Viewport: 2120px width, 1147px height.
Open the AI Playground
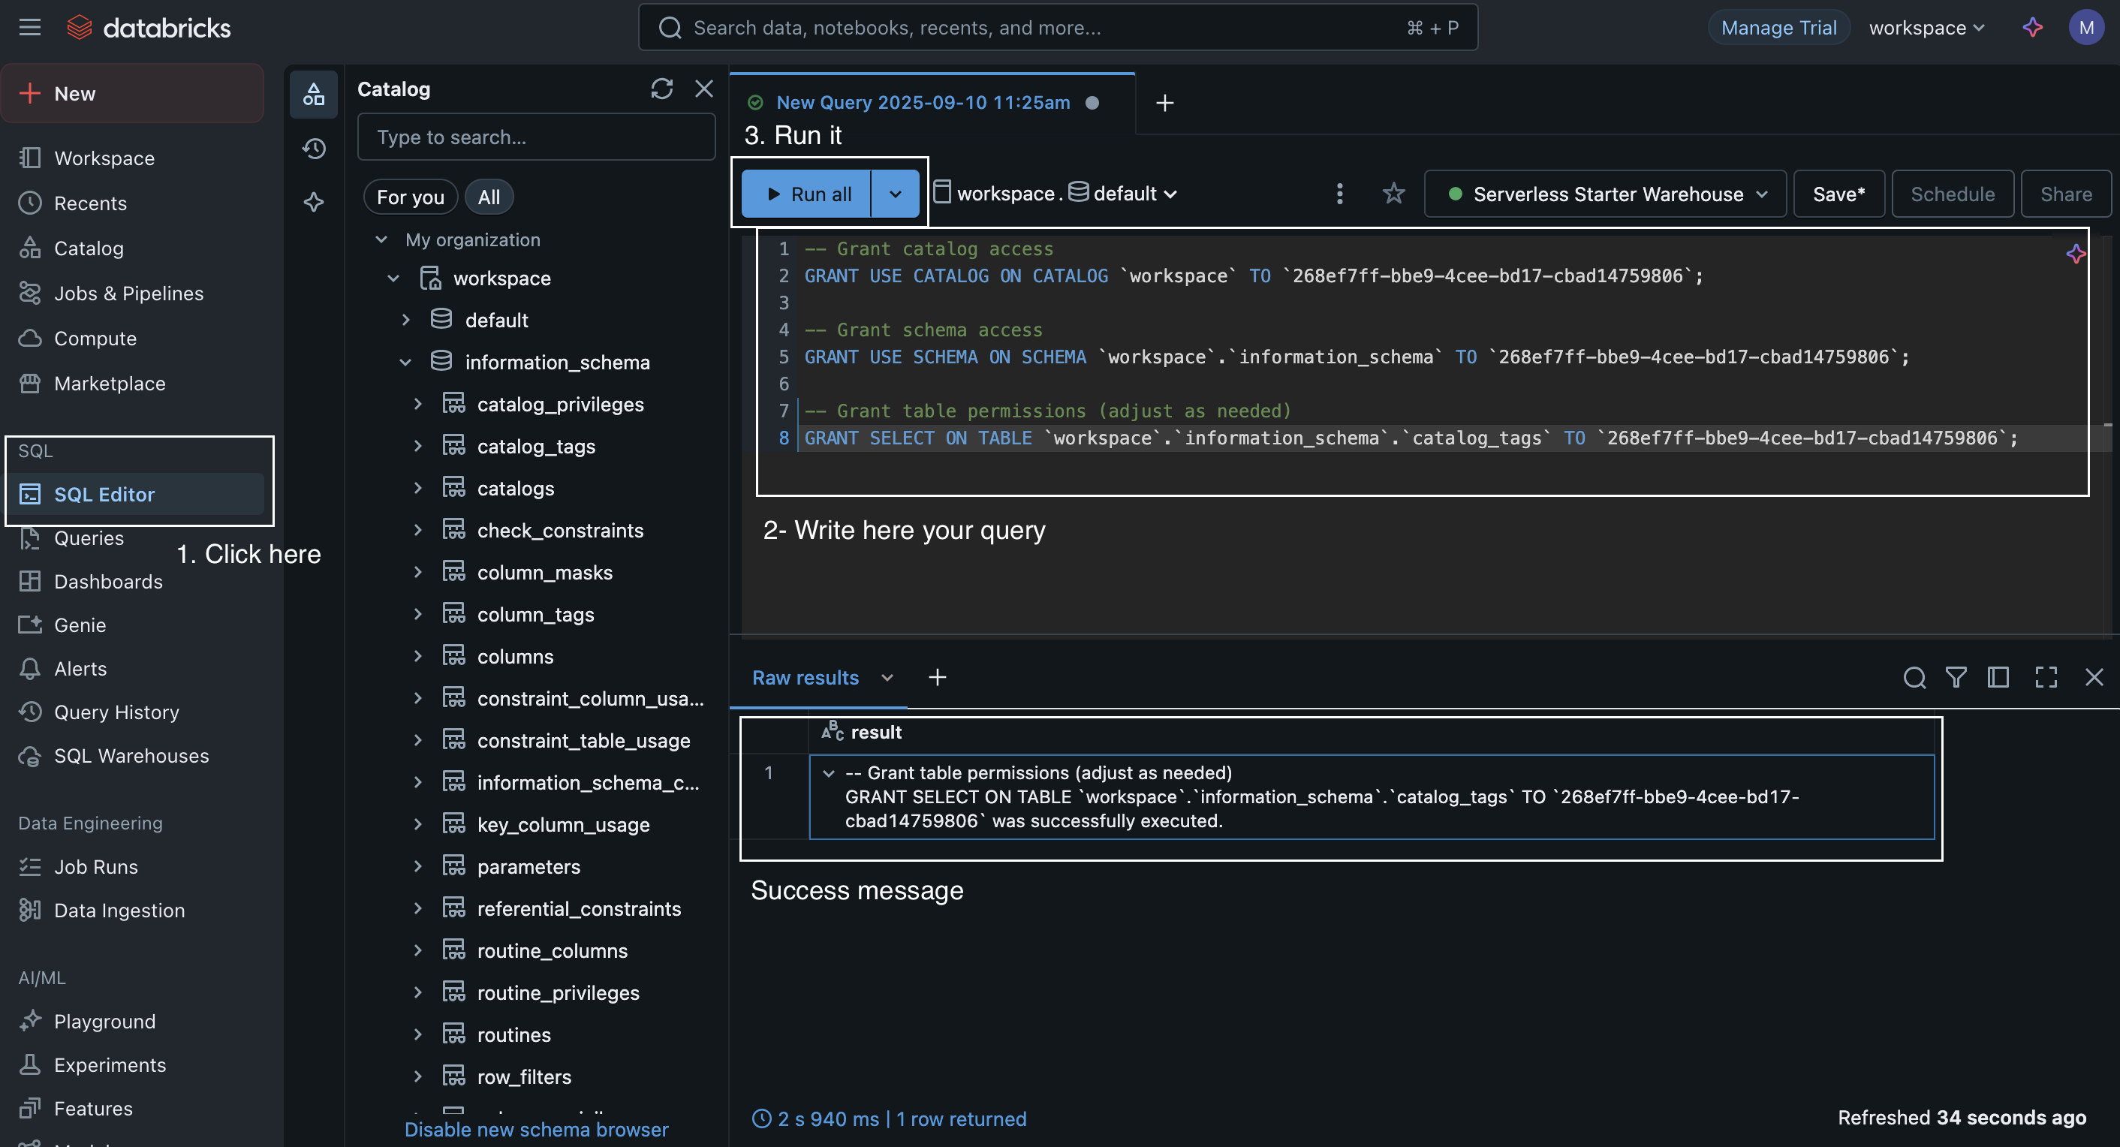(x=104, y=1021)
